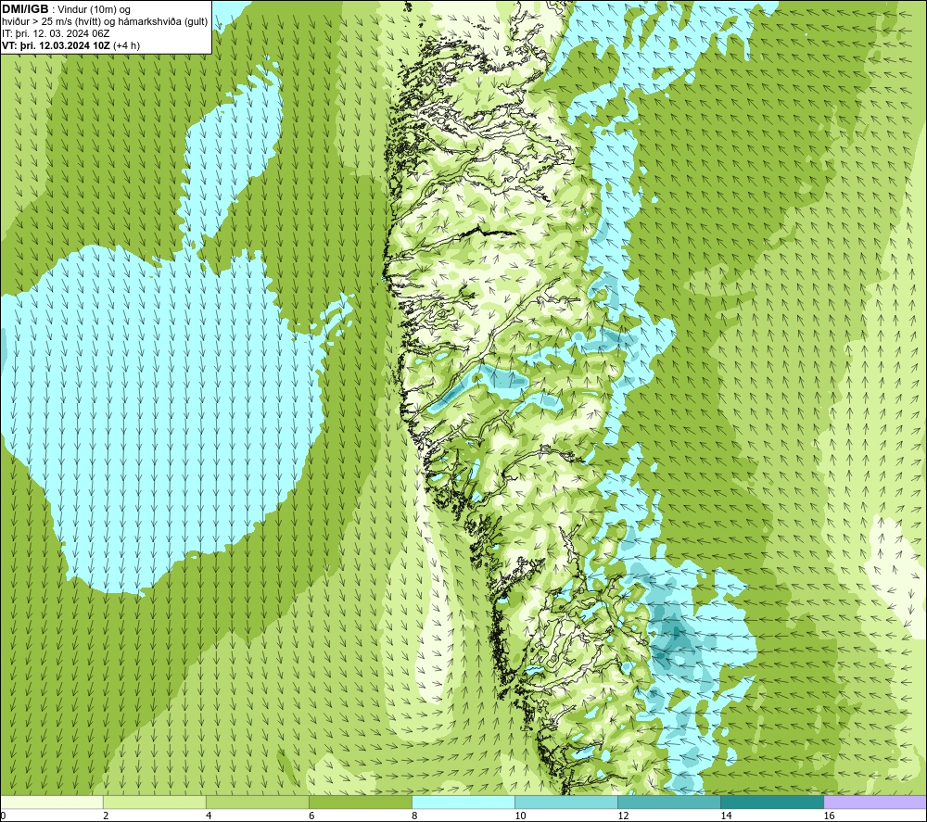This screenshot has height=822, width=927.
Task: Click the 2–4 m/s light green legend swatch
Action: click(x=155, y=802)
